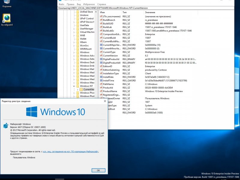Click the InstallationType string icon
The image size is (240, 180).
[x=101, y=73]
